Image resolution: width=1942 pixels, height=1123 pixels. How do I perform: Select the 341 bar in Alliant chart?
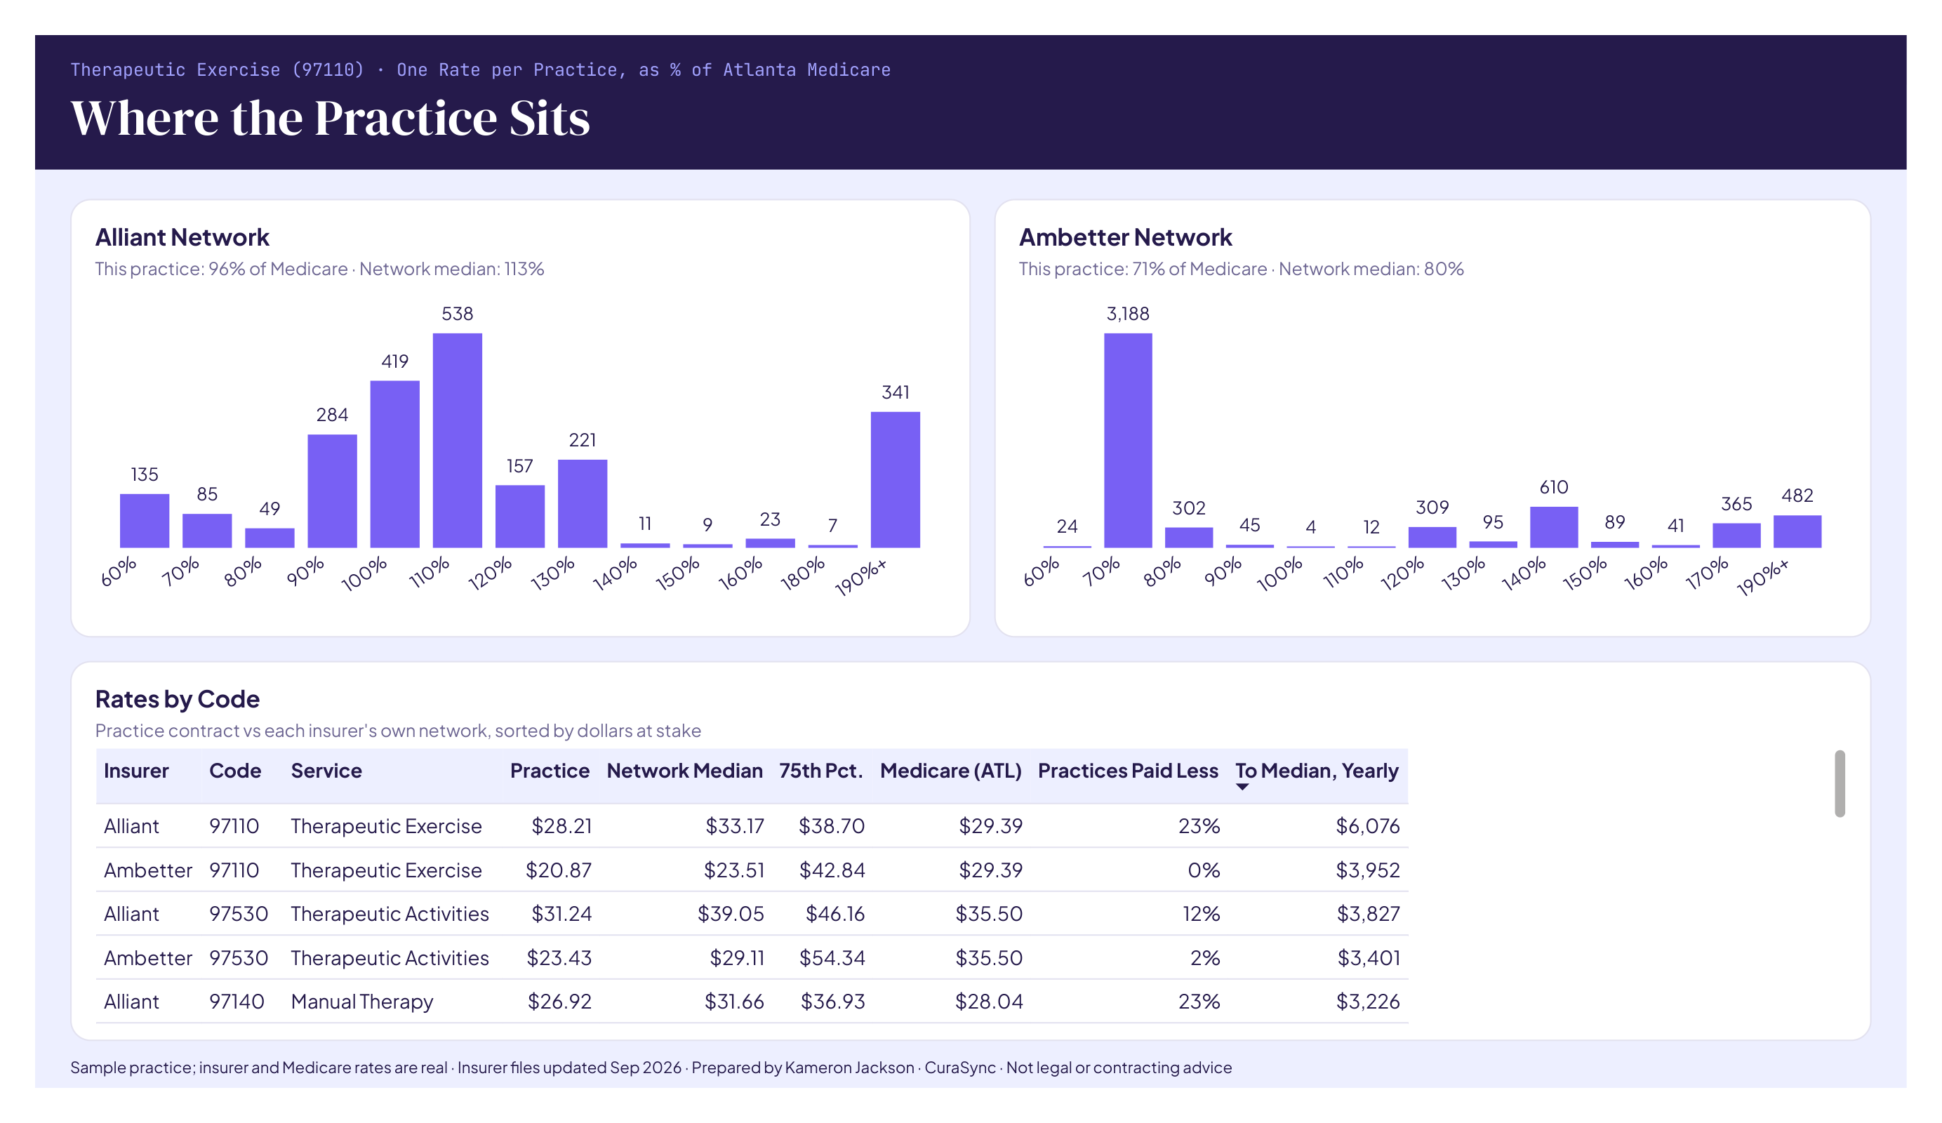tap(895, 479)
